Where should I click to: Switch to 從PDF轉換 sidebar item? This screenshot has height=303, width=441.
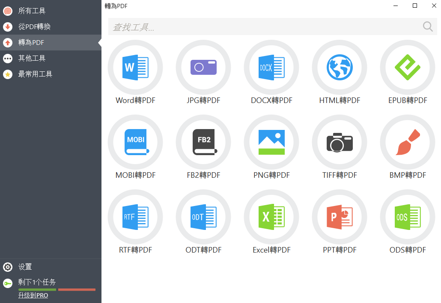tap(51, 26)
